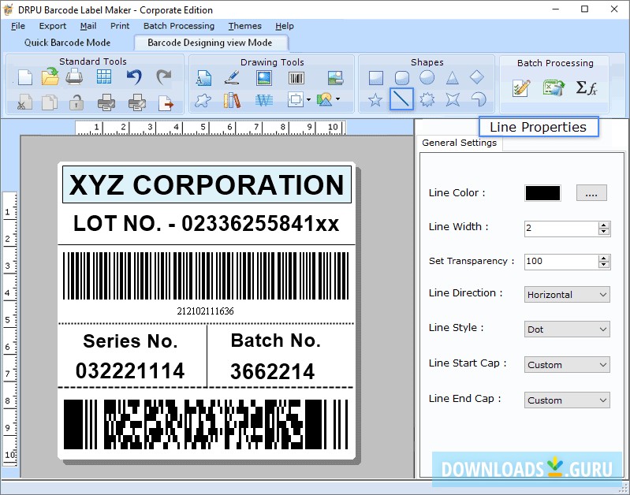Click the image with label tool icon

click(x=335, y=77)
